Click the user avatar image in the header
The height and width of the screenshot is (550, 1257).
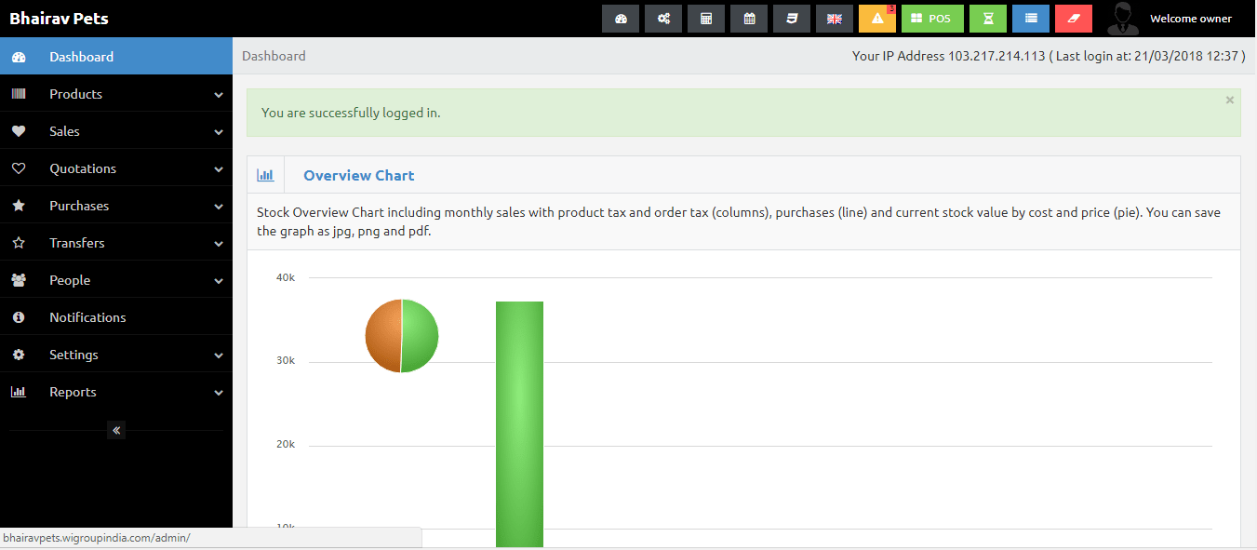1123,19
